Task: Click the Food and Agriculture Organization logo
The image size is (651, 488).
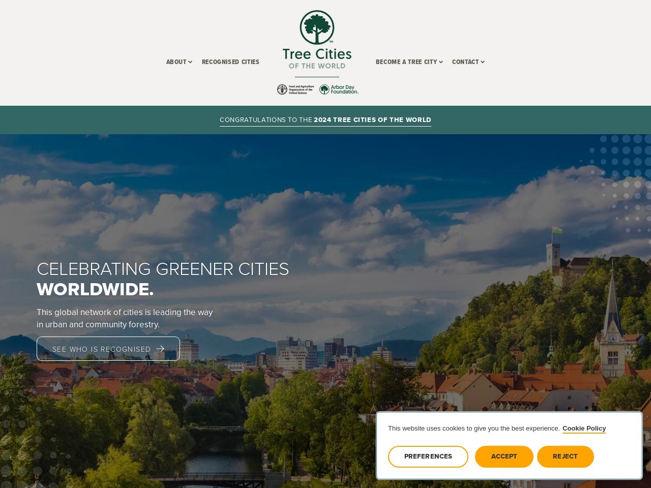Action: tap(295, 89)
